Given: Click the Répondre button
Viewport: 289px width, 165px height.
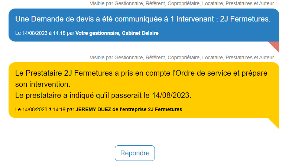Looking at the screenshot, I should 135,153.
